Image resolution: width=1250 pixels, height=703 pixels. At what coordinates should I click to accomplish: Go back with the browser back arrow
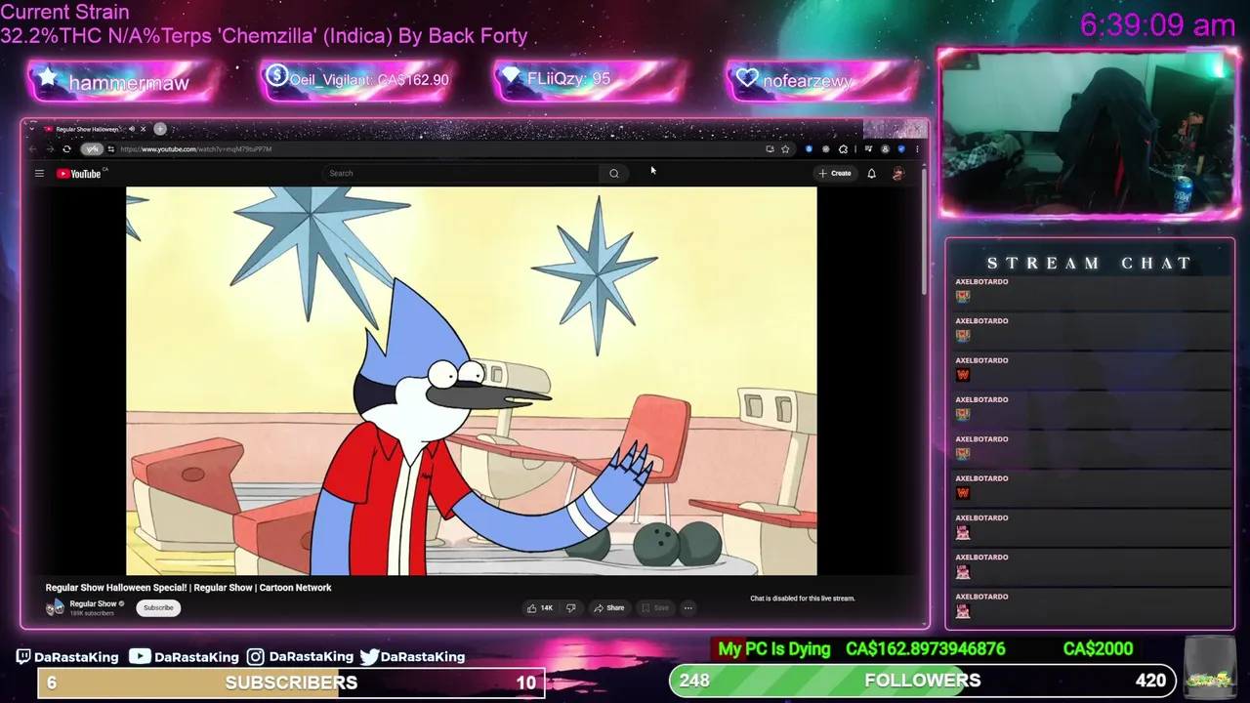point(33,149)
